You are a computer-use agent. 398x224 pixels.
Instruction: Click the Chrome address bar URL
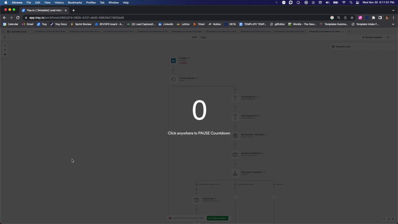coord(76,18)
